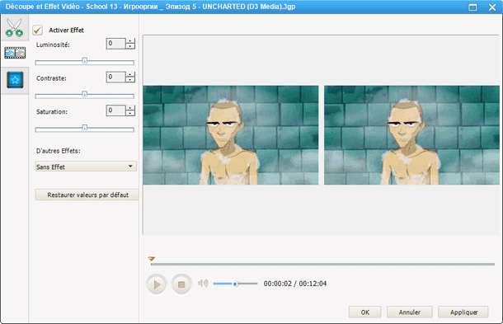The width and height of the screenshot is (503, 324).
Task: Click the volume slider knob
Action: pos(235,284)
